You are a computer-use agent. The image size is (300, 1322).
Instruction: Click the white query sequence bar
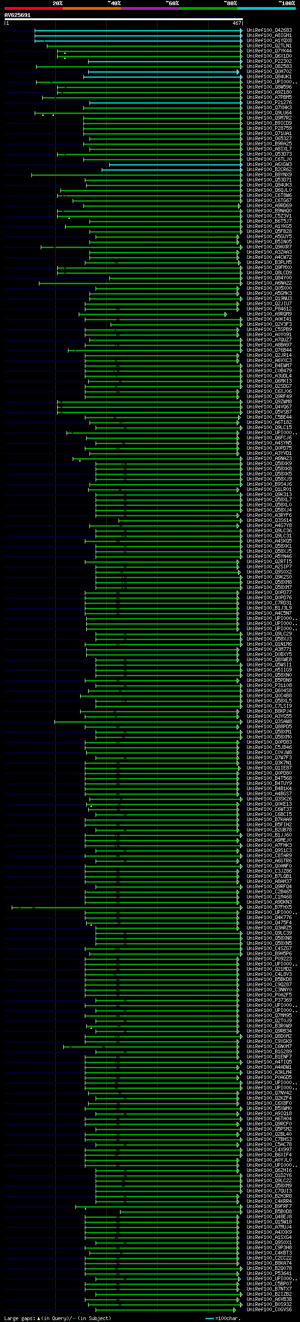click(124, 19)
